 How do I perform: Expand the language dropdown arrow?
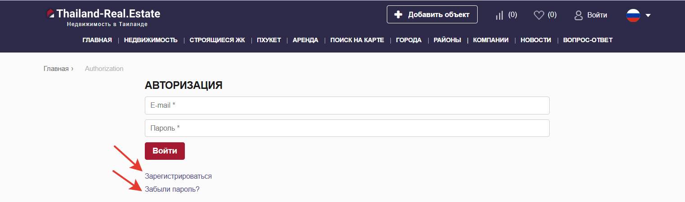pos(648,15)
